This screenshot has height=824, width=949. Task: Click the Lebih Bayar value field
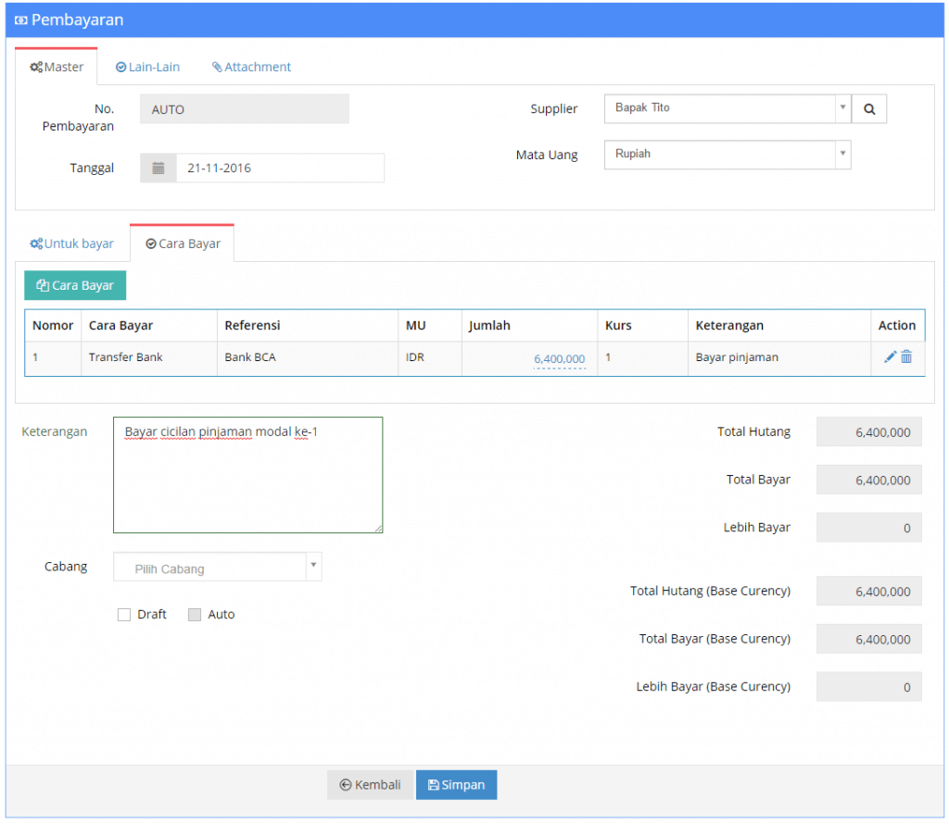coord(868,528)
